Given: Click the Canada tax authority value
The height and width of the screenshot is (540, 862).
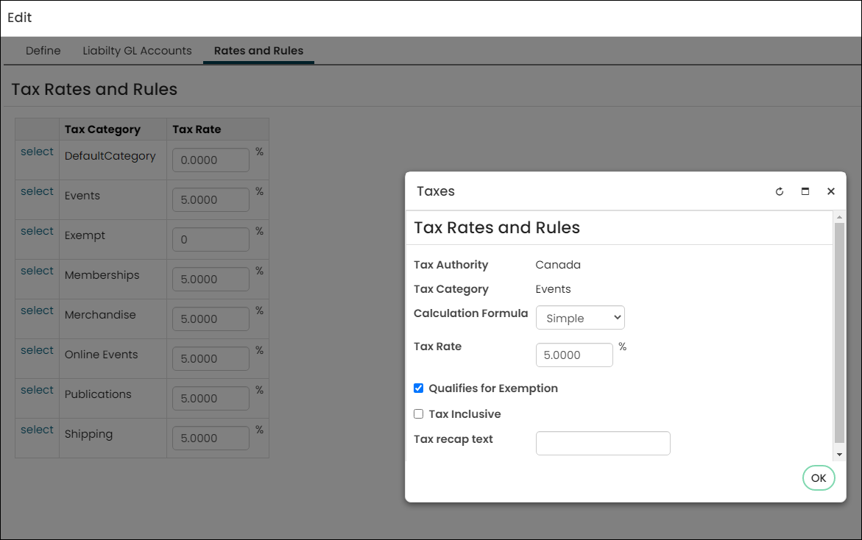Looking at the screenshot, I should (x=557, y=265).
